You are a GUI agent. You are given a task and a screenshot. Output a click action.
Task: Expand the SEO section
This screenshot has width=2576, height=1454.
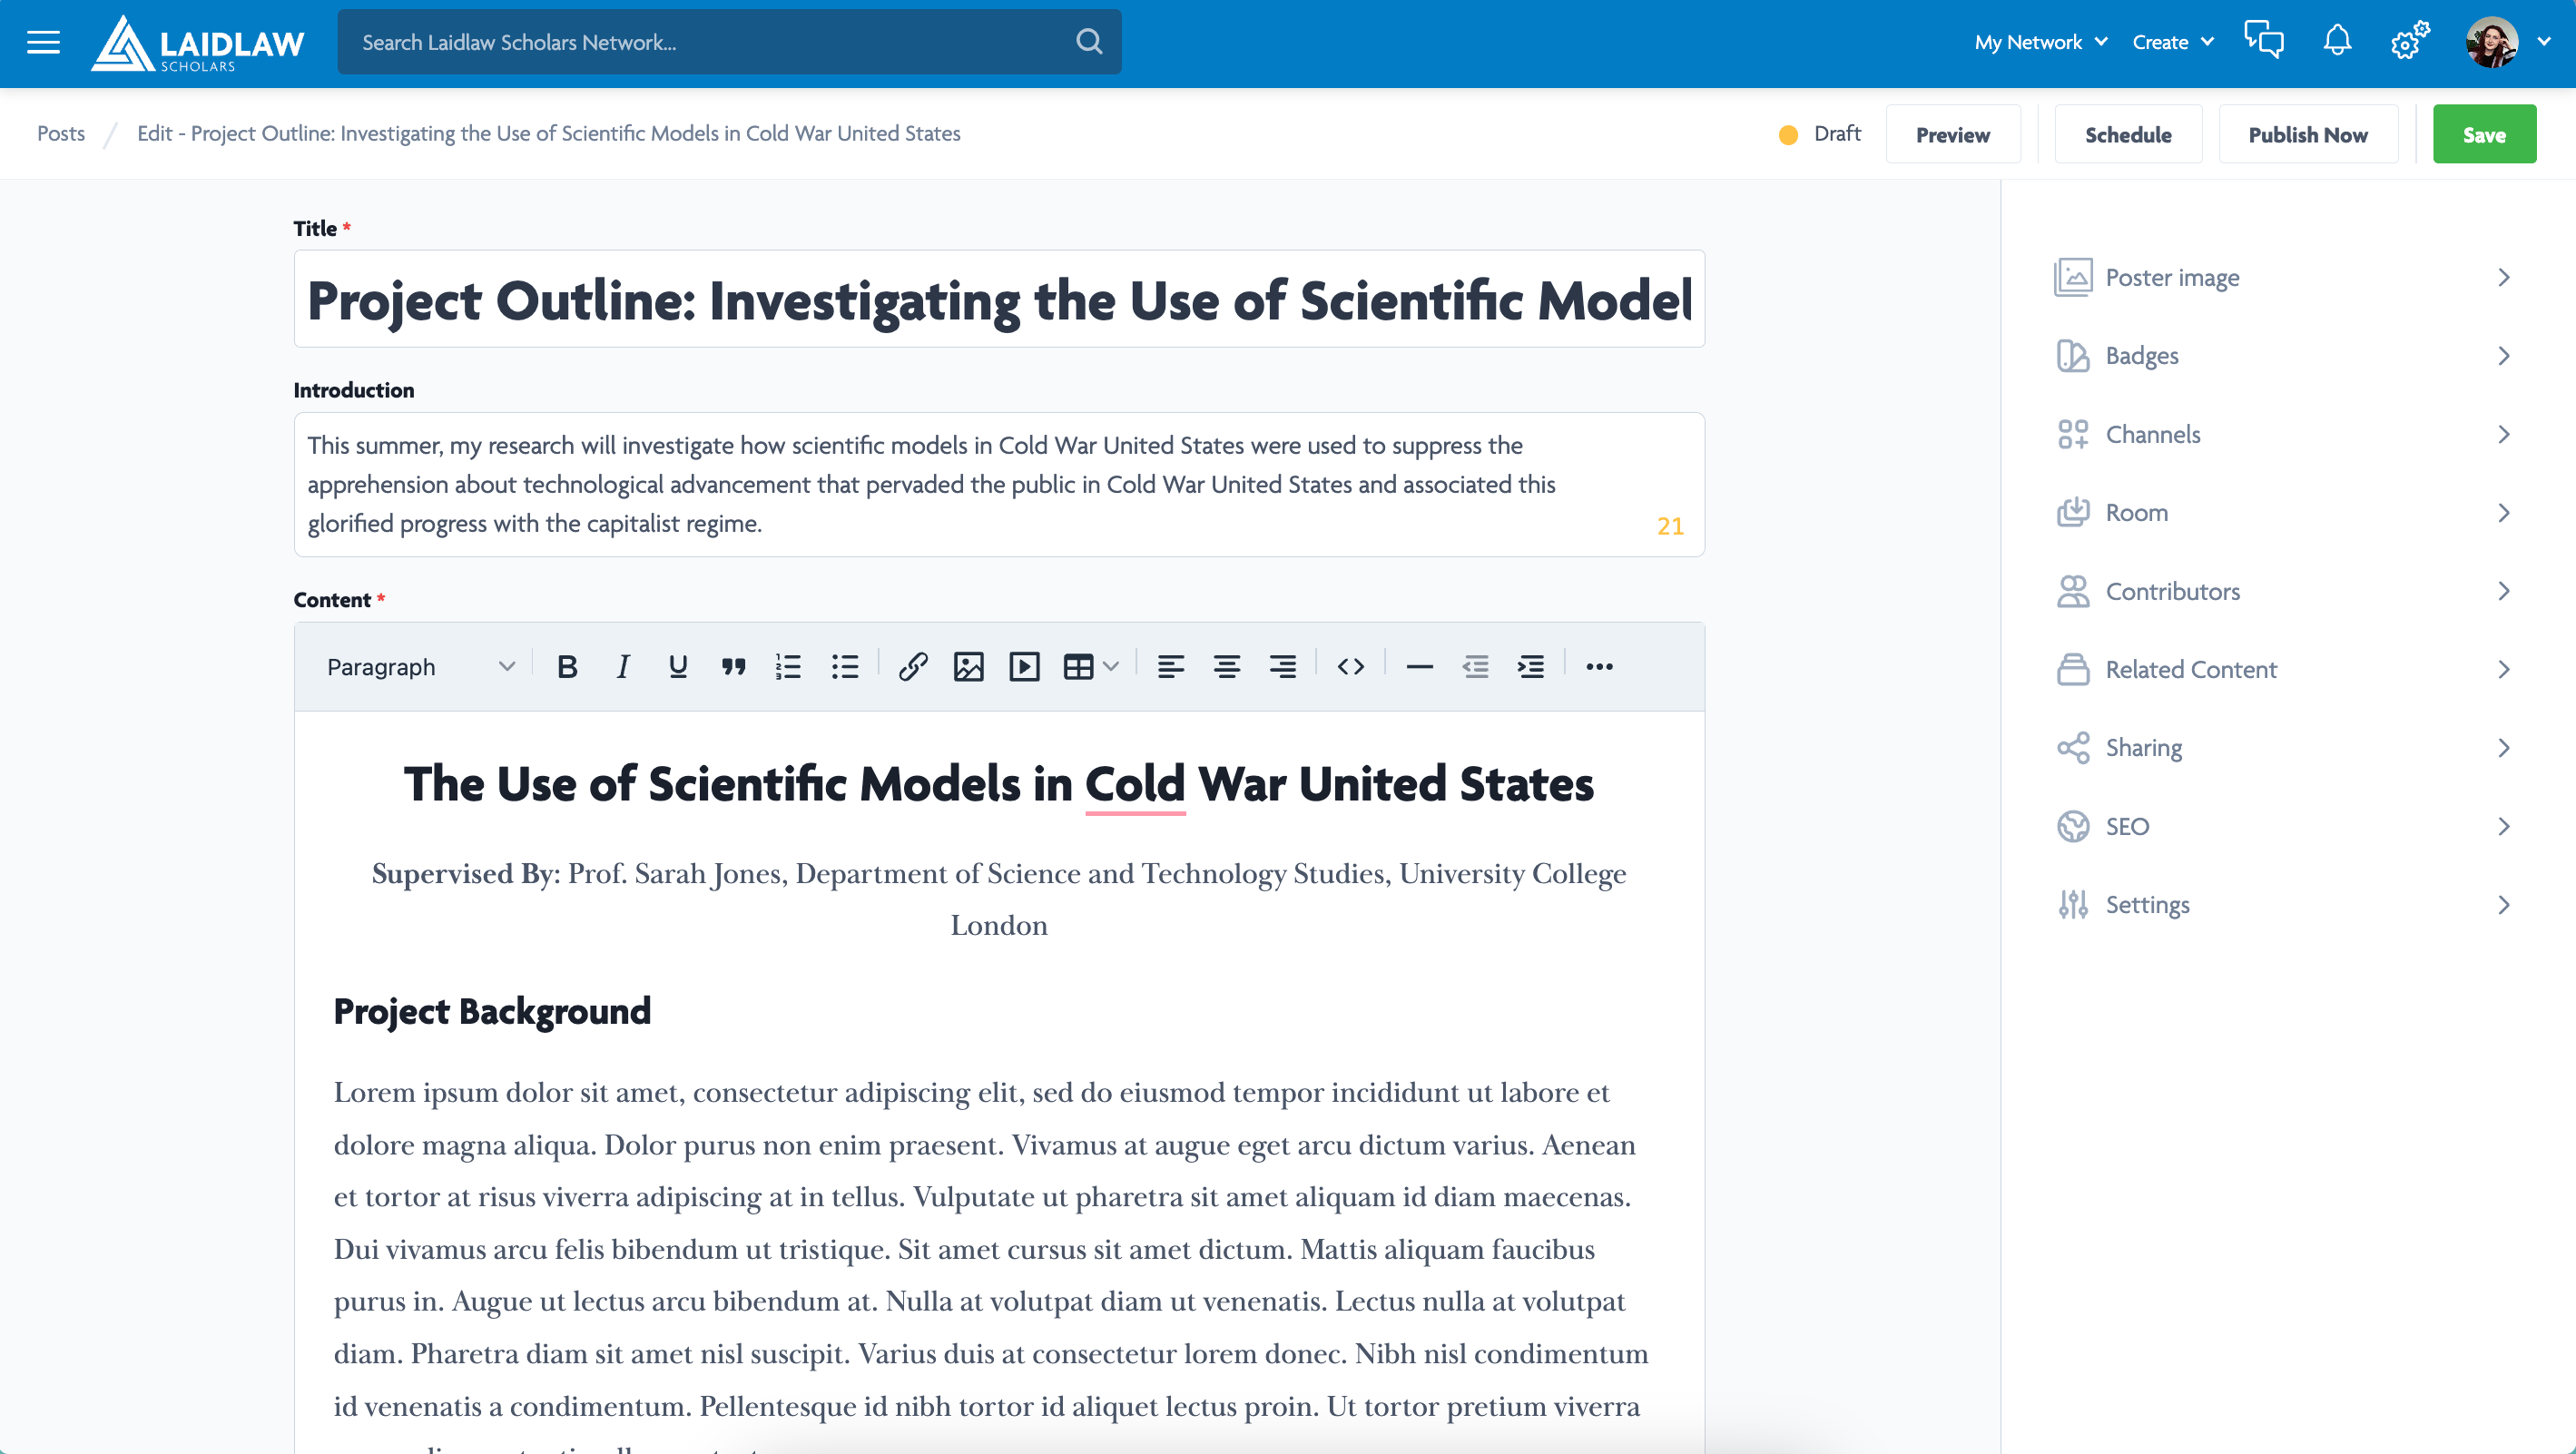click(x=2282, y=826)
